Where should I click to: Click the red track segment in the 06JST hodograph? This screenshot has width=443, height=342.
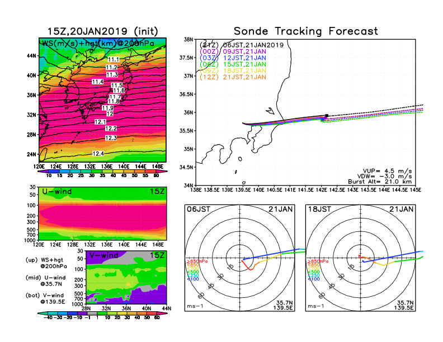click(x=247, y=265)
